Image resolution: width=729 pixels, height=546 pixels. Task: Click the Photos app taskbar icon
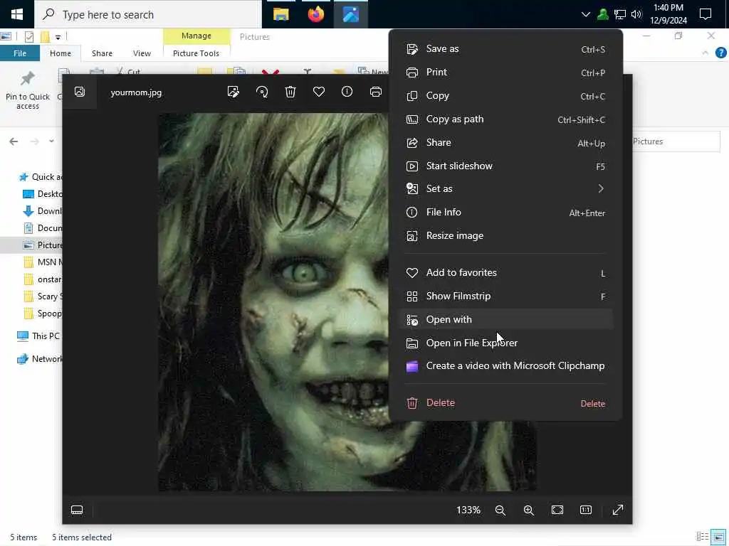click(351, 14)
